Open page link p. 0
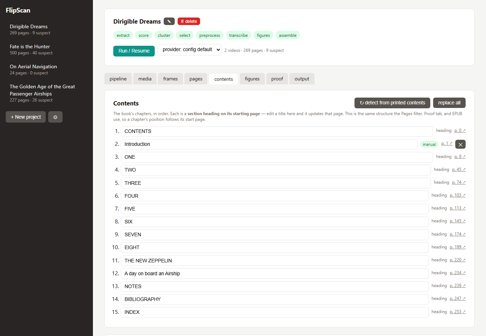Screen dimensions: 486x336 (x=460, y=130)
